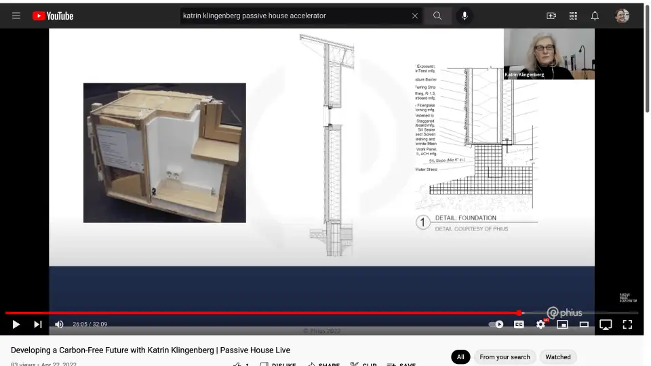This screenshot has width=651, height=366.
Task: Skip to the next video
Action: 38,324
